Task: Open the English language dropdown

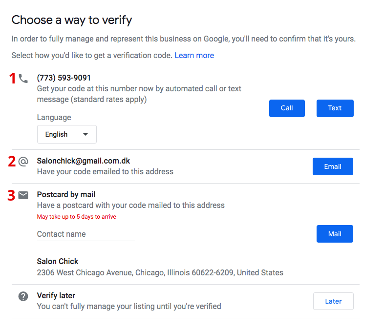Action: click(x=66, y=134)
